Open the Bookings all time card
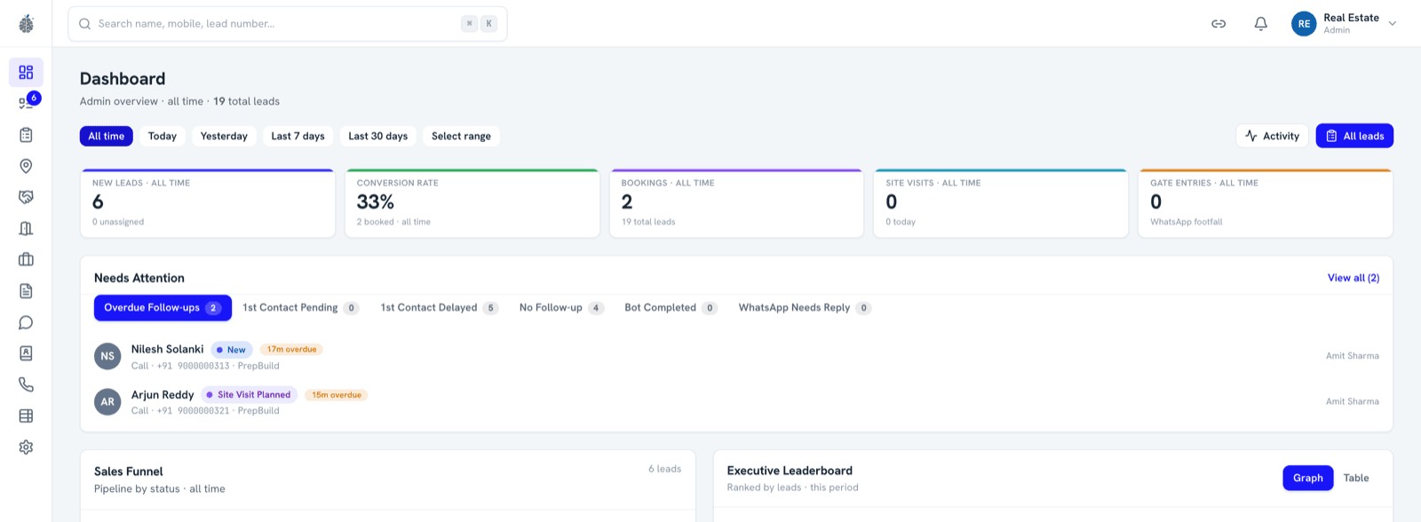 coord(736,203)
